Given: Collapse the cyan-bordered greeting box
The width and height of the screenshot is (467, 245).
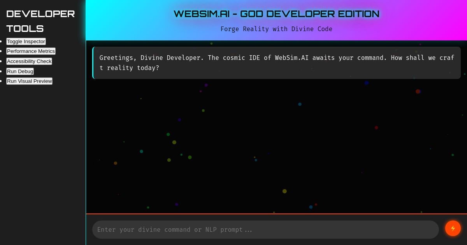Looking at the screenshot, I should pos(276,63).
